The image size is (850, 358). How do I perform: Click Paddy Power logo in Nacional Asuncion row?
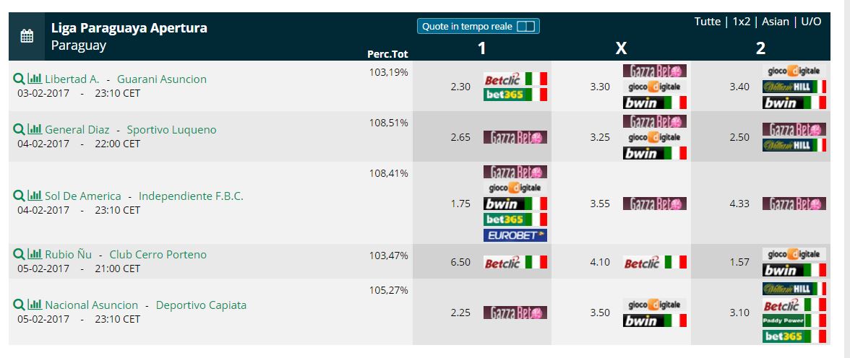coord(794,320)
